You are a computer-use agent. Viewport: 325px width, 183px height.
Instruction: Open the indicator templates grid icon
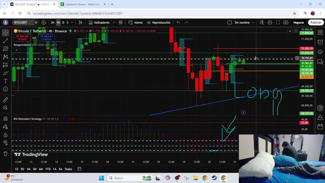coord(121,23)
